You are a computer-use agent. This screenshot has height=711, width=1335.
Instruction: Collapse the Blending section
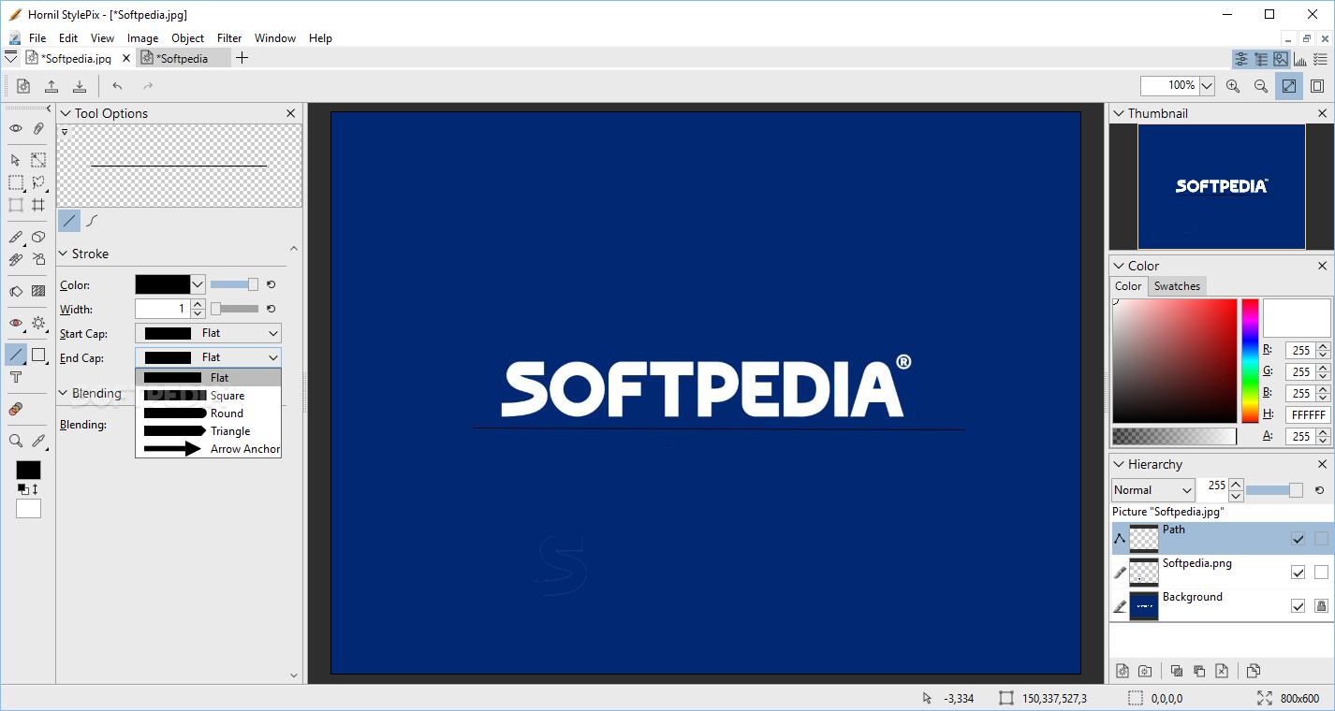tap(65, 393)
